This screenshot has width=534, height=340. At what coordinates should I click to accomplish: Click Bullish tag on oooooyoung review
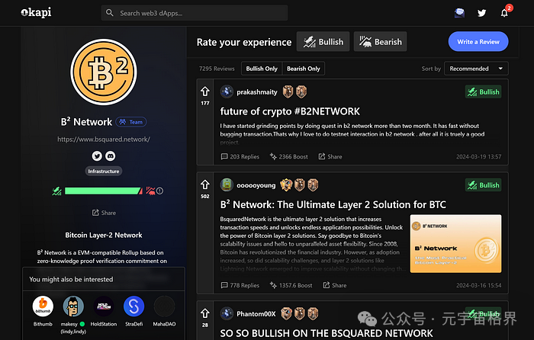(x=483, y=185)
